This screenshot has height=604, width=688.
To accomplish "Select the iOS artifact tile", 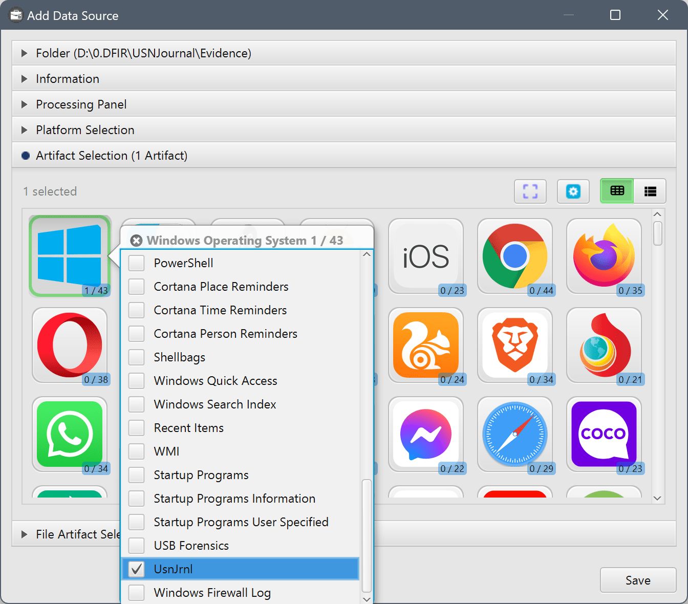I will pyautogui.click(x=426, y=256).
